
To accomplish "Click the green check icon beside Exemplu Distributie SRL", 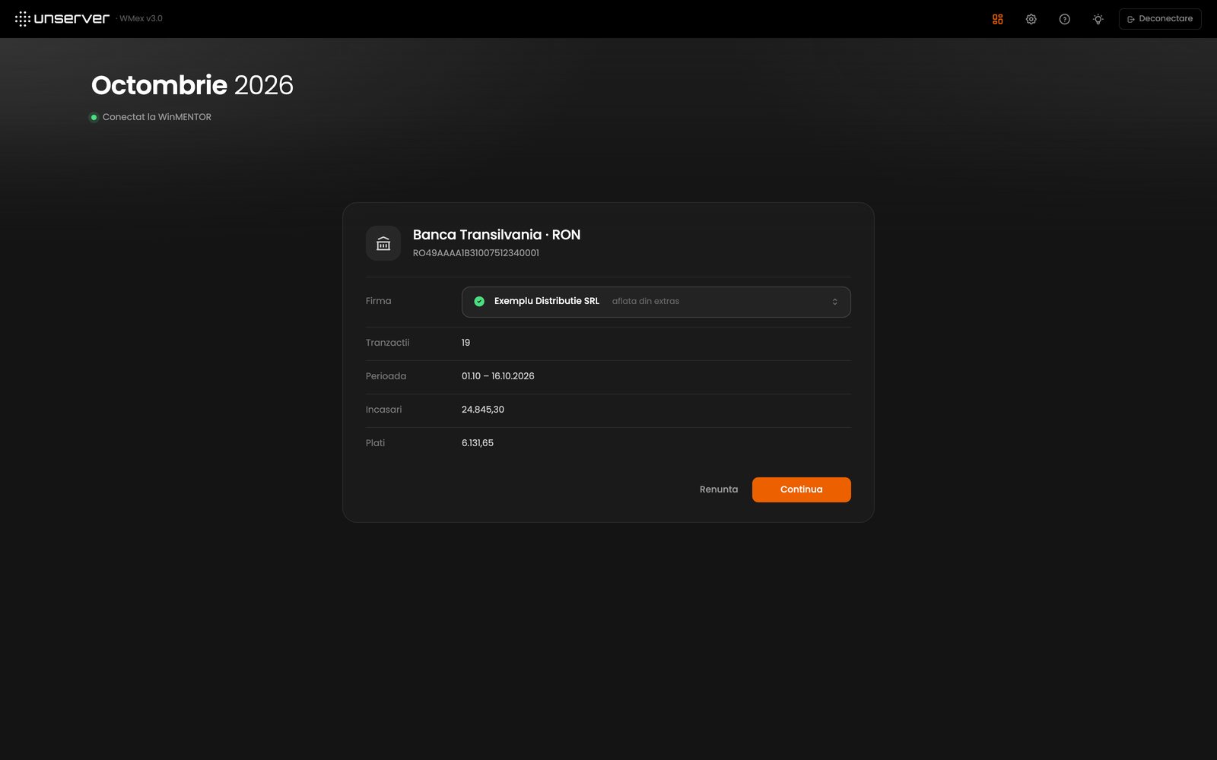I will 479,302.
